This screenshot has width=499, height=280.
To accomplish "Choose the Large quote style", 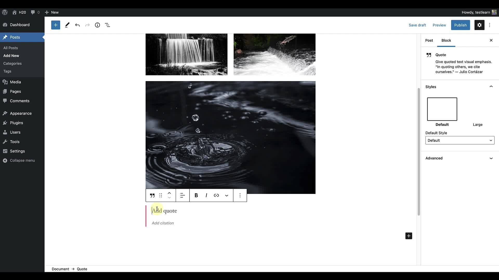I will click(x=477, y=125).
